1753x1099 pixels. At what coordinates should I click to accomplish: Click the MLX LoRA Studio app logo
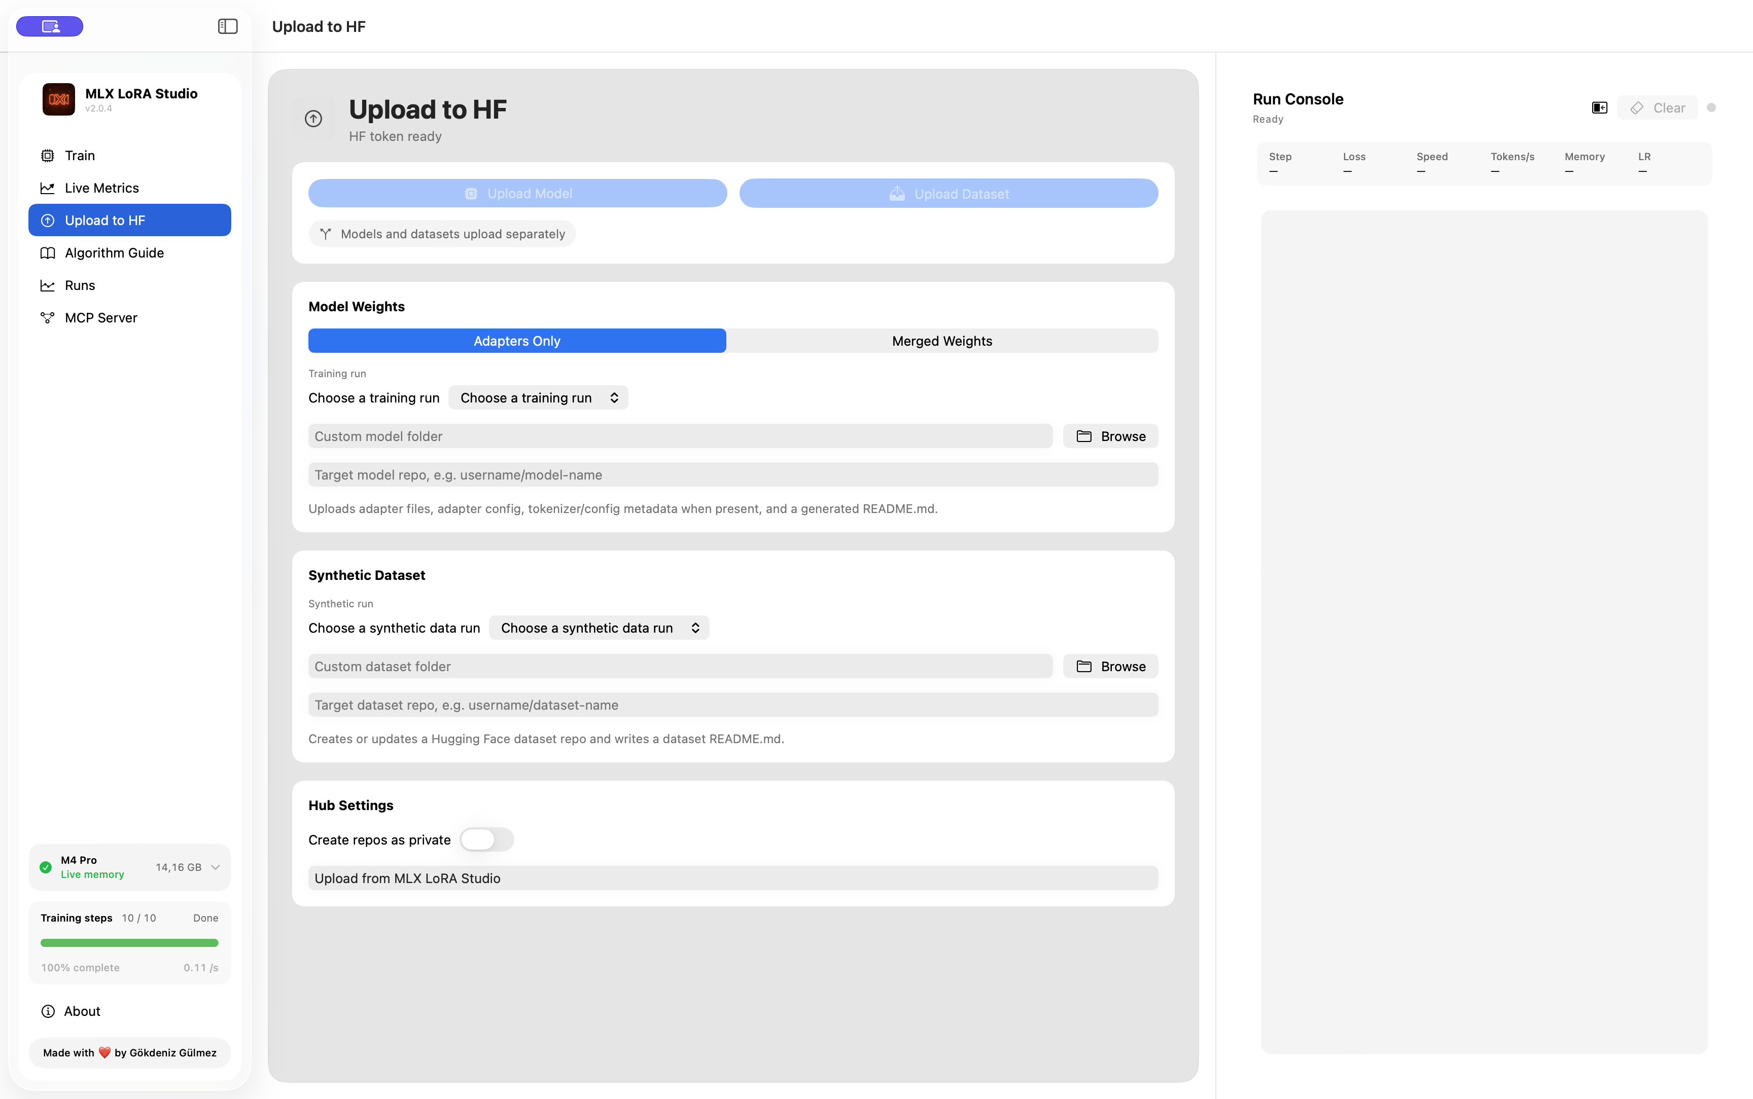[x=58, y=99]
